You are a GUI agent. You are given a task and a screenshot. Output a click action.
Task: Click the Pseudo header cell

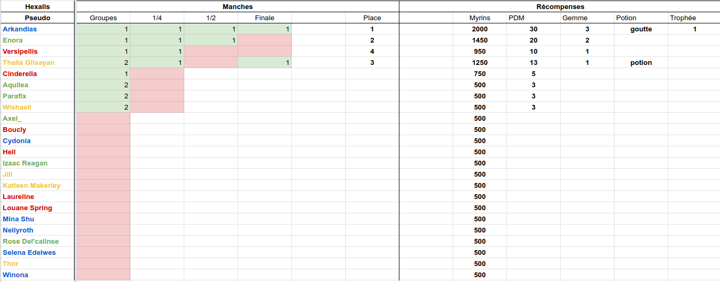pyautogui.click(x=37, y=18)
